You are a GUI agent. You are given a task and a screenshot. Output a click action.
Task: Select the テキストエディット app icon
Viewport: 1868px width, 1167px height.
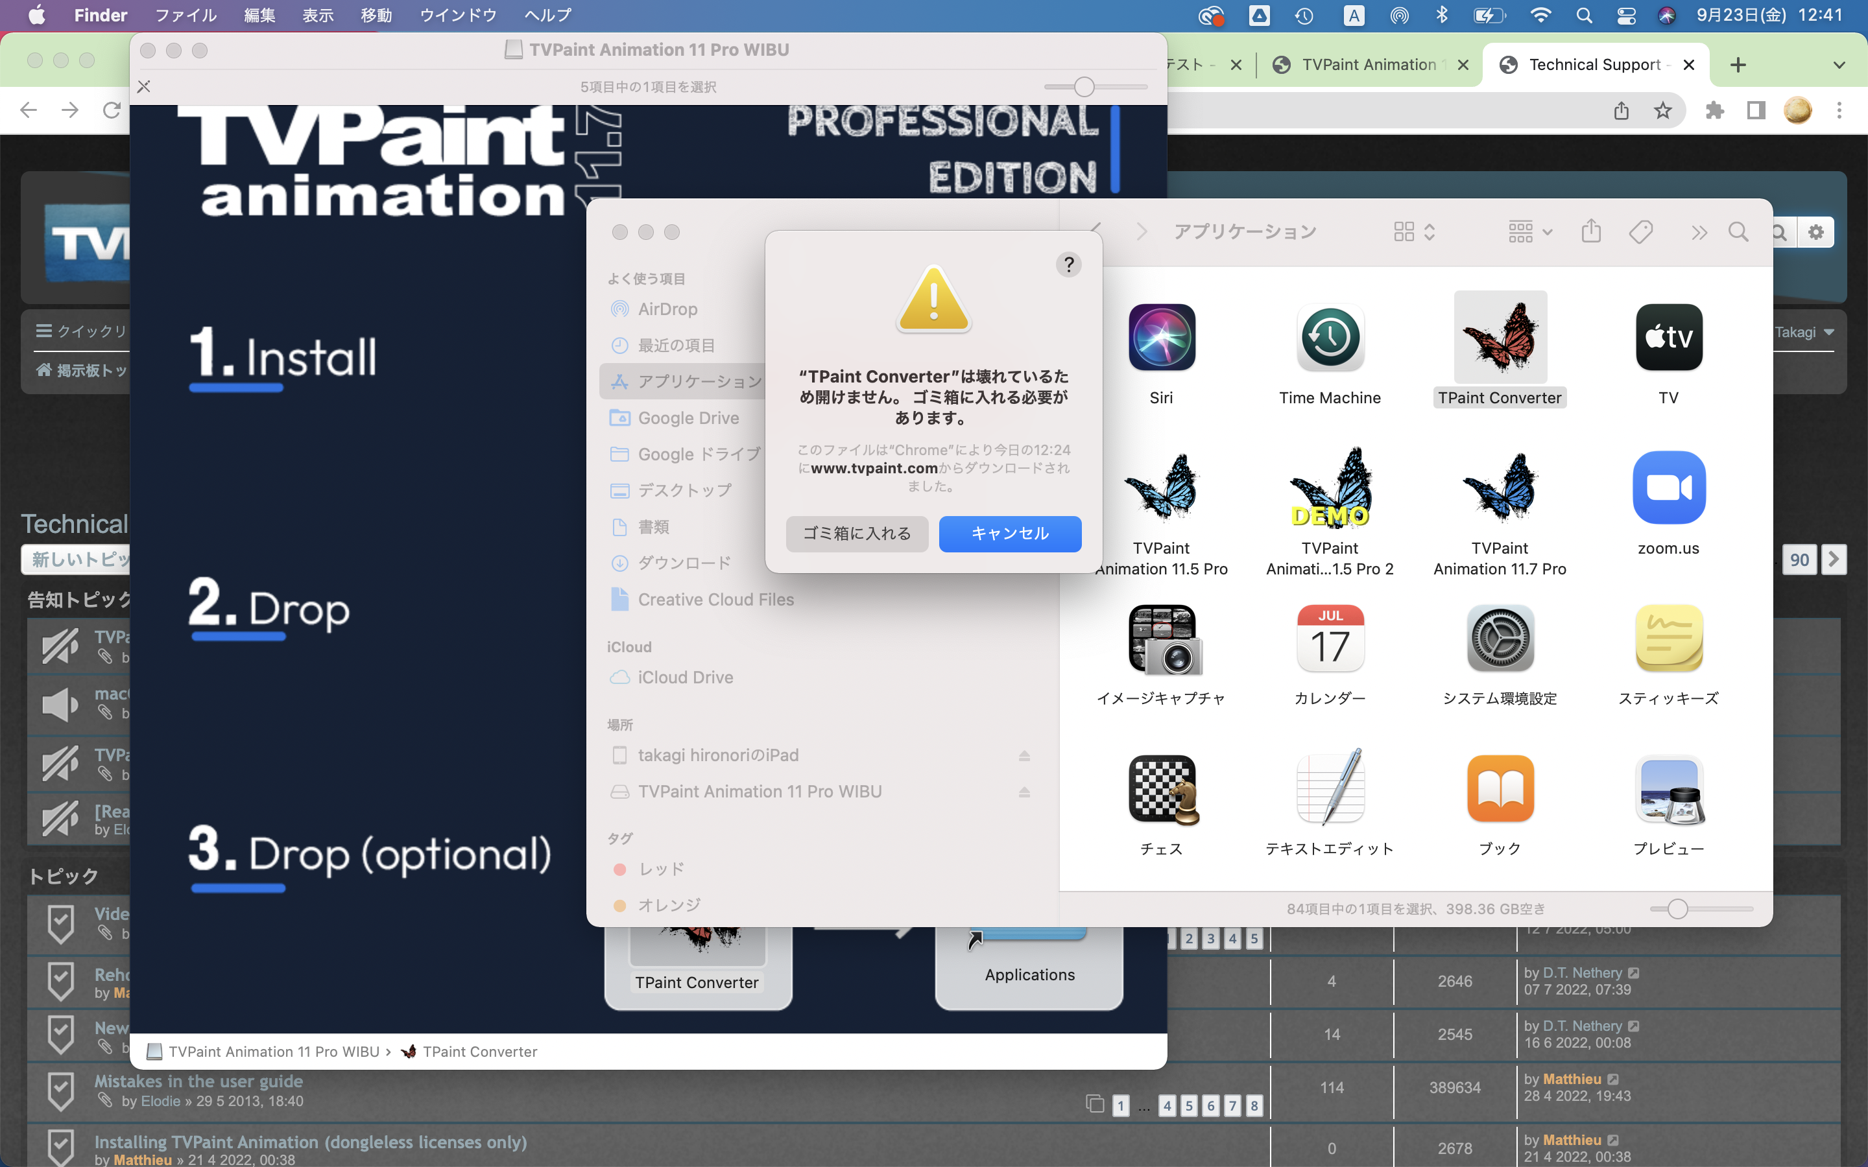1330,787
